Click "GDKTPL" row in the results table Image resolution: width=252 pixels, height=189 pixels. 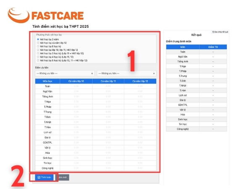click(x=197, y=105)
